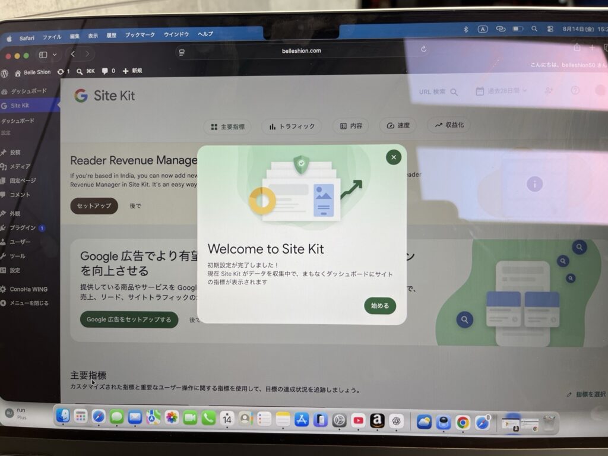Open Mail from the Dock
The width and height of the screenshot is (608, 456).
(x=135, y=417)
